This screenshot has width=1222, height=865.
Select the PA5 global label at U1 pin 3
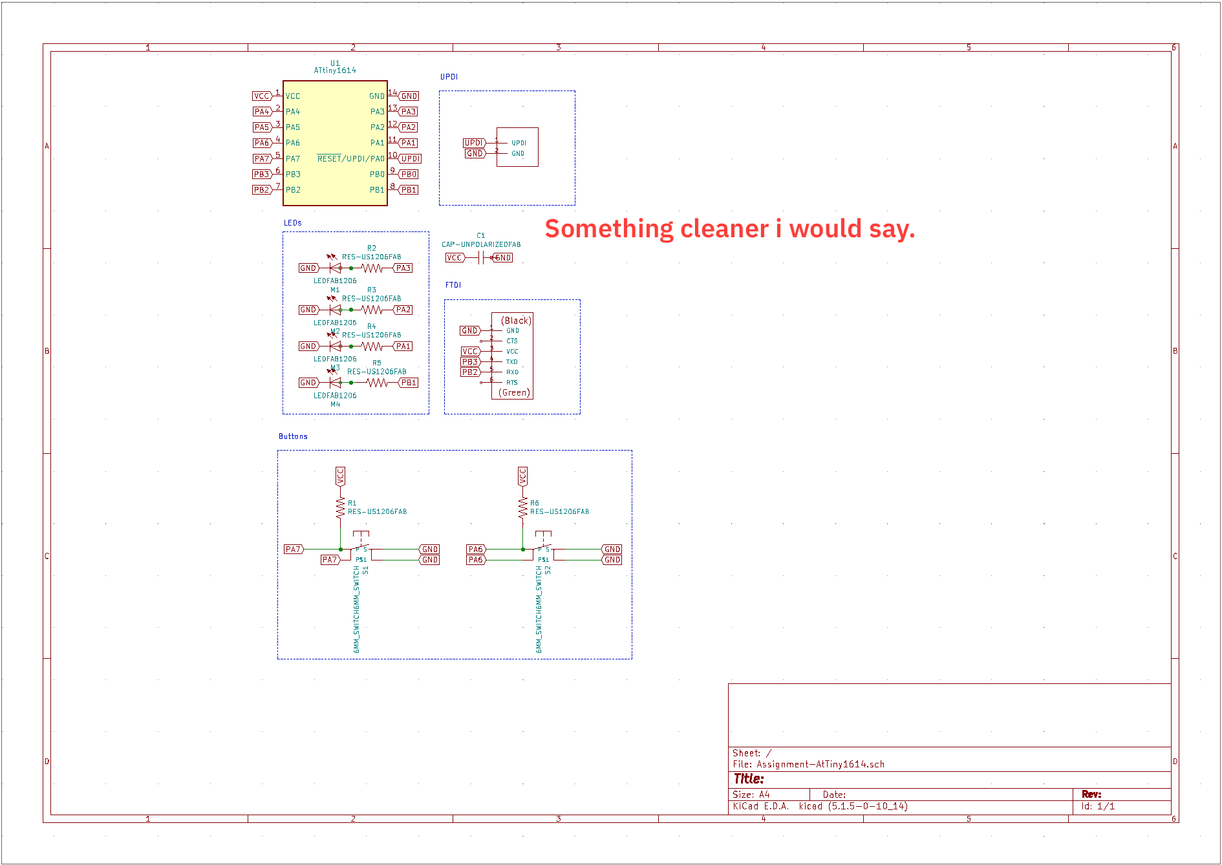pyautogui.click(x=262, y=127)
